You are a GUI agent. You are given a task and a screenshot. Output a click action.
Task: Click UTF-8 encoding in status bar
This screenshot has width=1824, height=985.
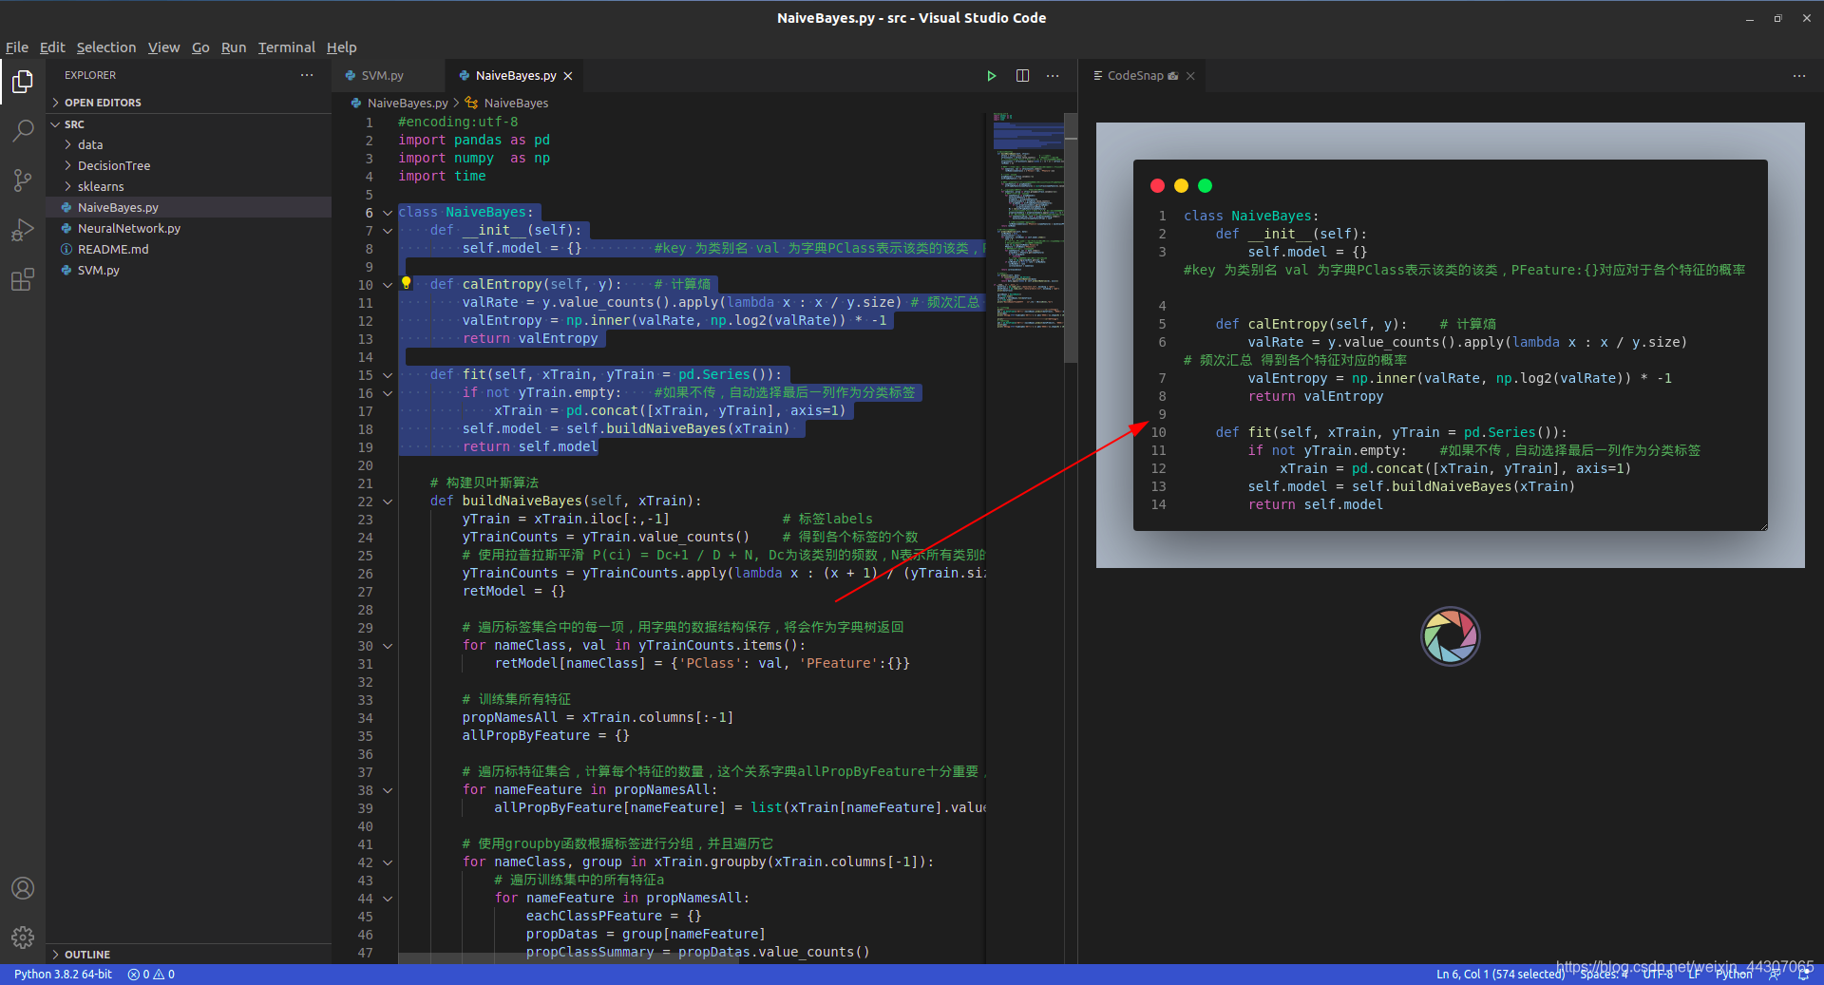[1658, 975]
